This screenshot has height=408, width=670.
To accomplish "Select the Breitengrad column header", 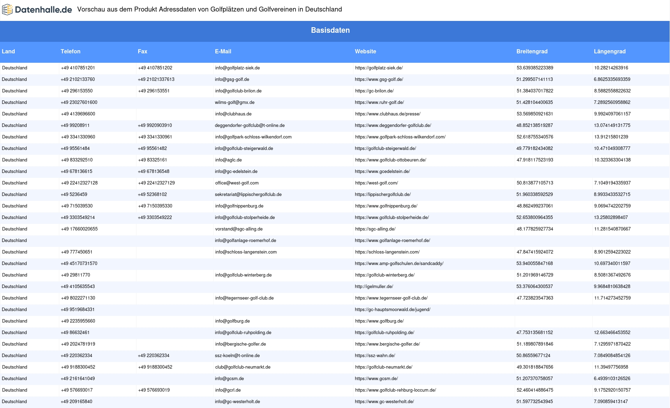I will click(x=532, y=51).
